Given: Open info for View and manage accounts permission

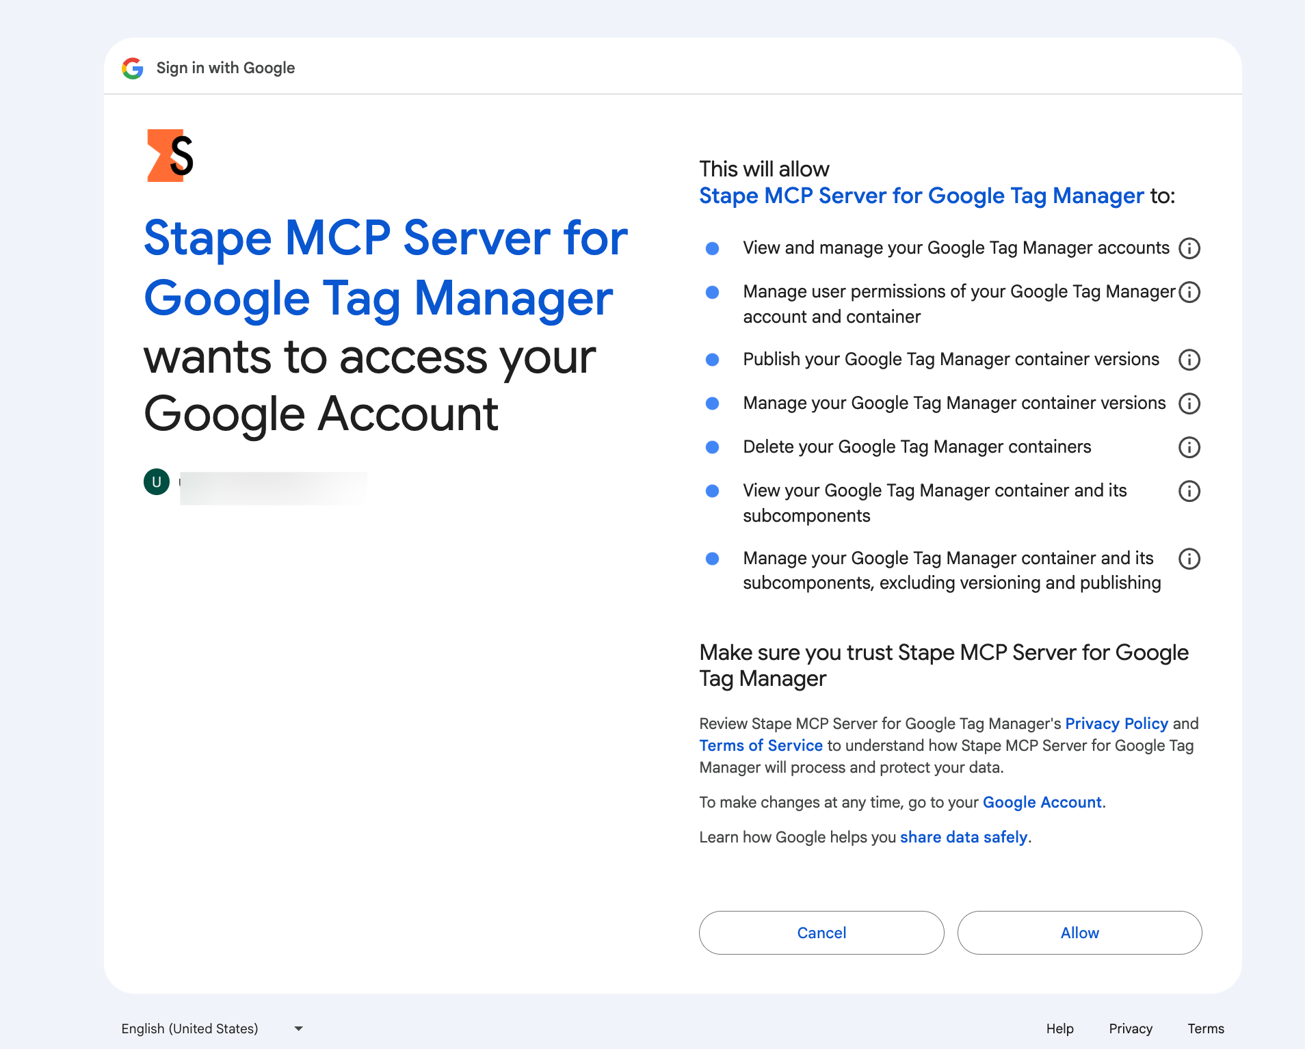Looking at the screenshot, I should point(1189,248).
